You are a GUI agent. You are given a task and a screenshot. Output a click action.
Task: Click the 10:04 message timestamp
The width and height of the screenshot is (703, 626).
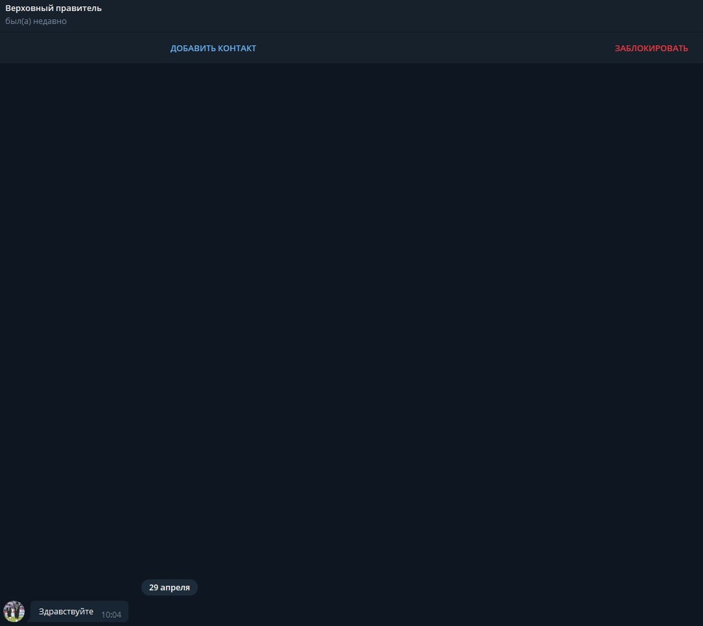click(111, 615)
